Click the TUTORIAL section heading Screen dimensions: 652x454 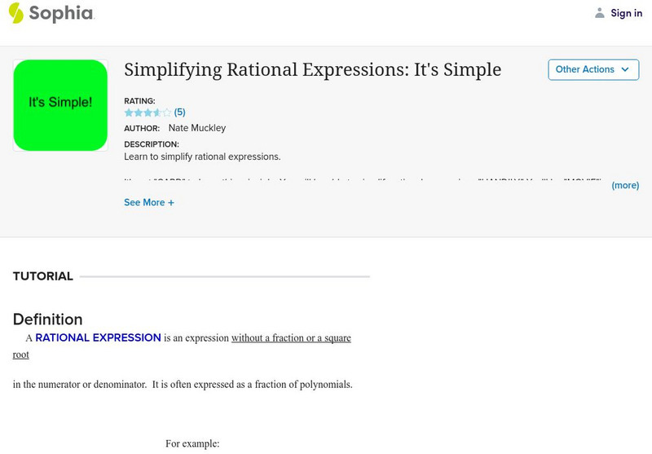43,276
